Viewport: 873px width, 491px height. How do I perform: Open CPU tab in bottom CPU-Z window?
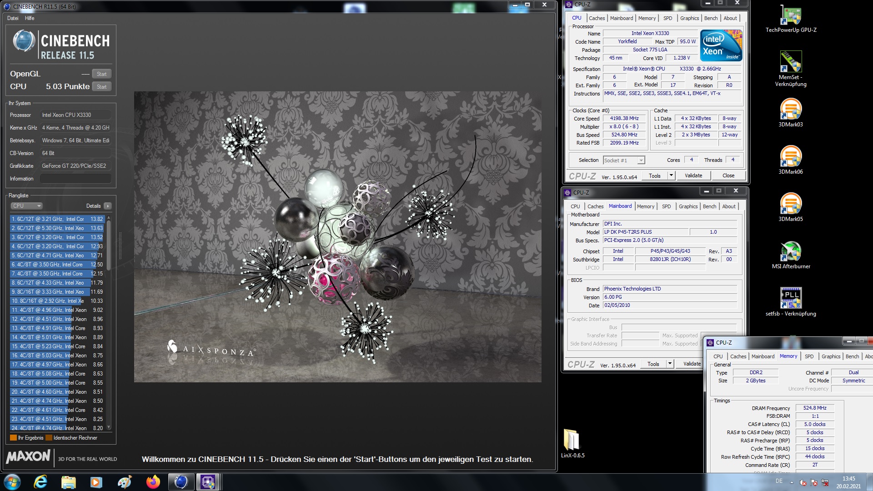pyautogui.click(x=718, y=356)
